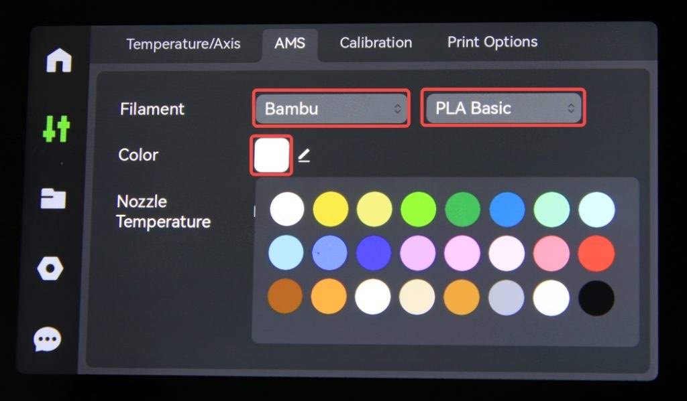Open the files folder icon
687x401 pixels.
coord(53,198)
